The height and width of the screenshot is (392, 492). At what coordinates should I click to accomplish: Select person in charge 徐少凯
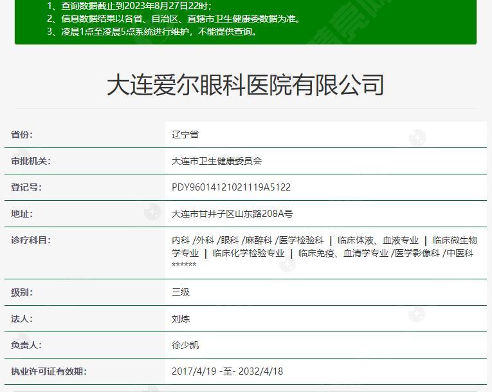185,345
